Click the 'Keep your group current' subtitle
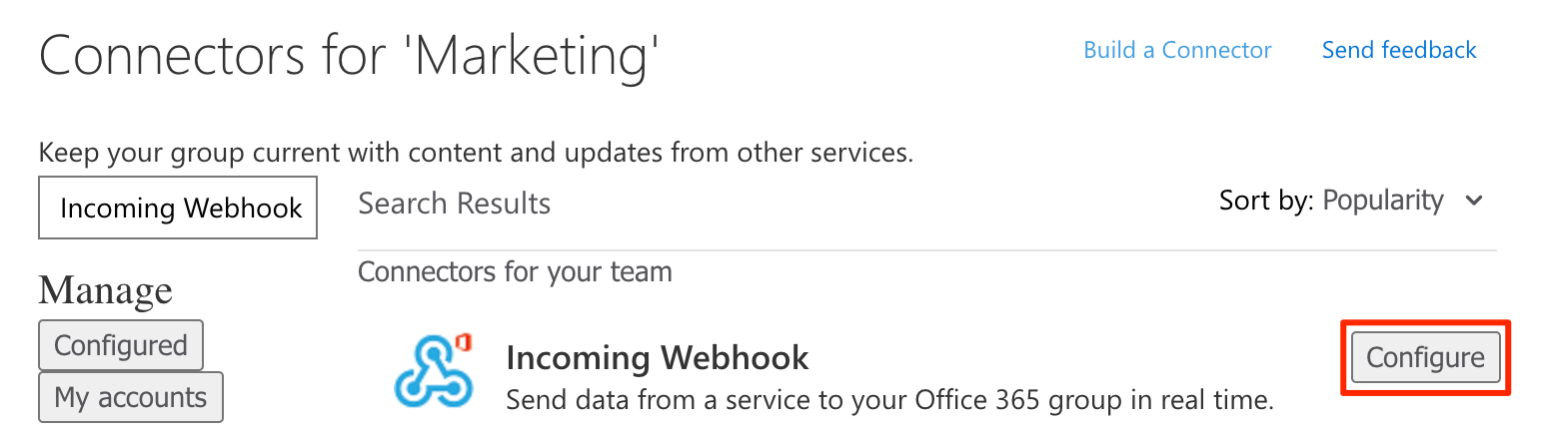The width and height of the screenshot is (1543, 435). point(476,154)
